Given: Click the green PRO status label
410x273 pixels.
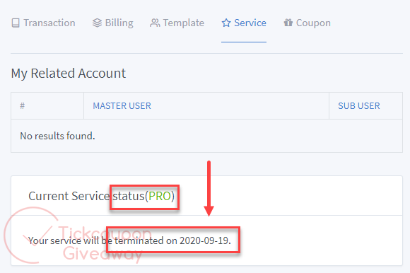Looking at the screenshot, I should [x=160, y=196].
